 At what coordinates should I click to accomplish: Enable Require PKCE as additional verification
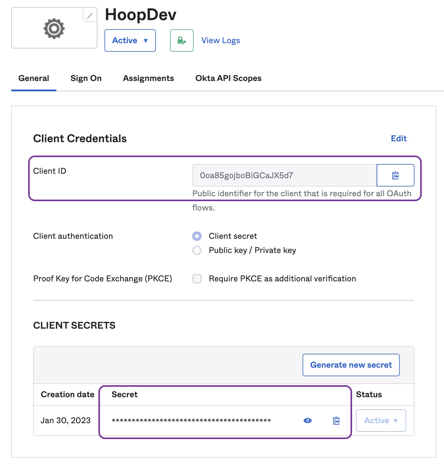click(197, 279)
